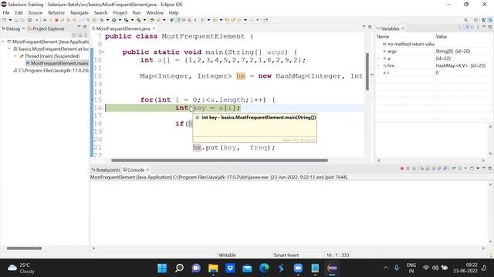Open Microsoft Edge from the taskbar
The height and width of the screenshot is (277, 494).
coord(264,269)
